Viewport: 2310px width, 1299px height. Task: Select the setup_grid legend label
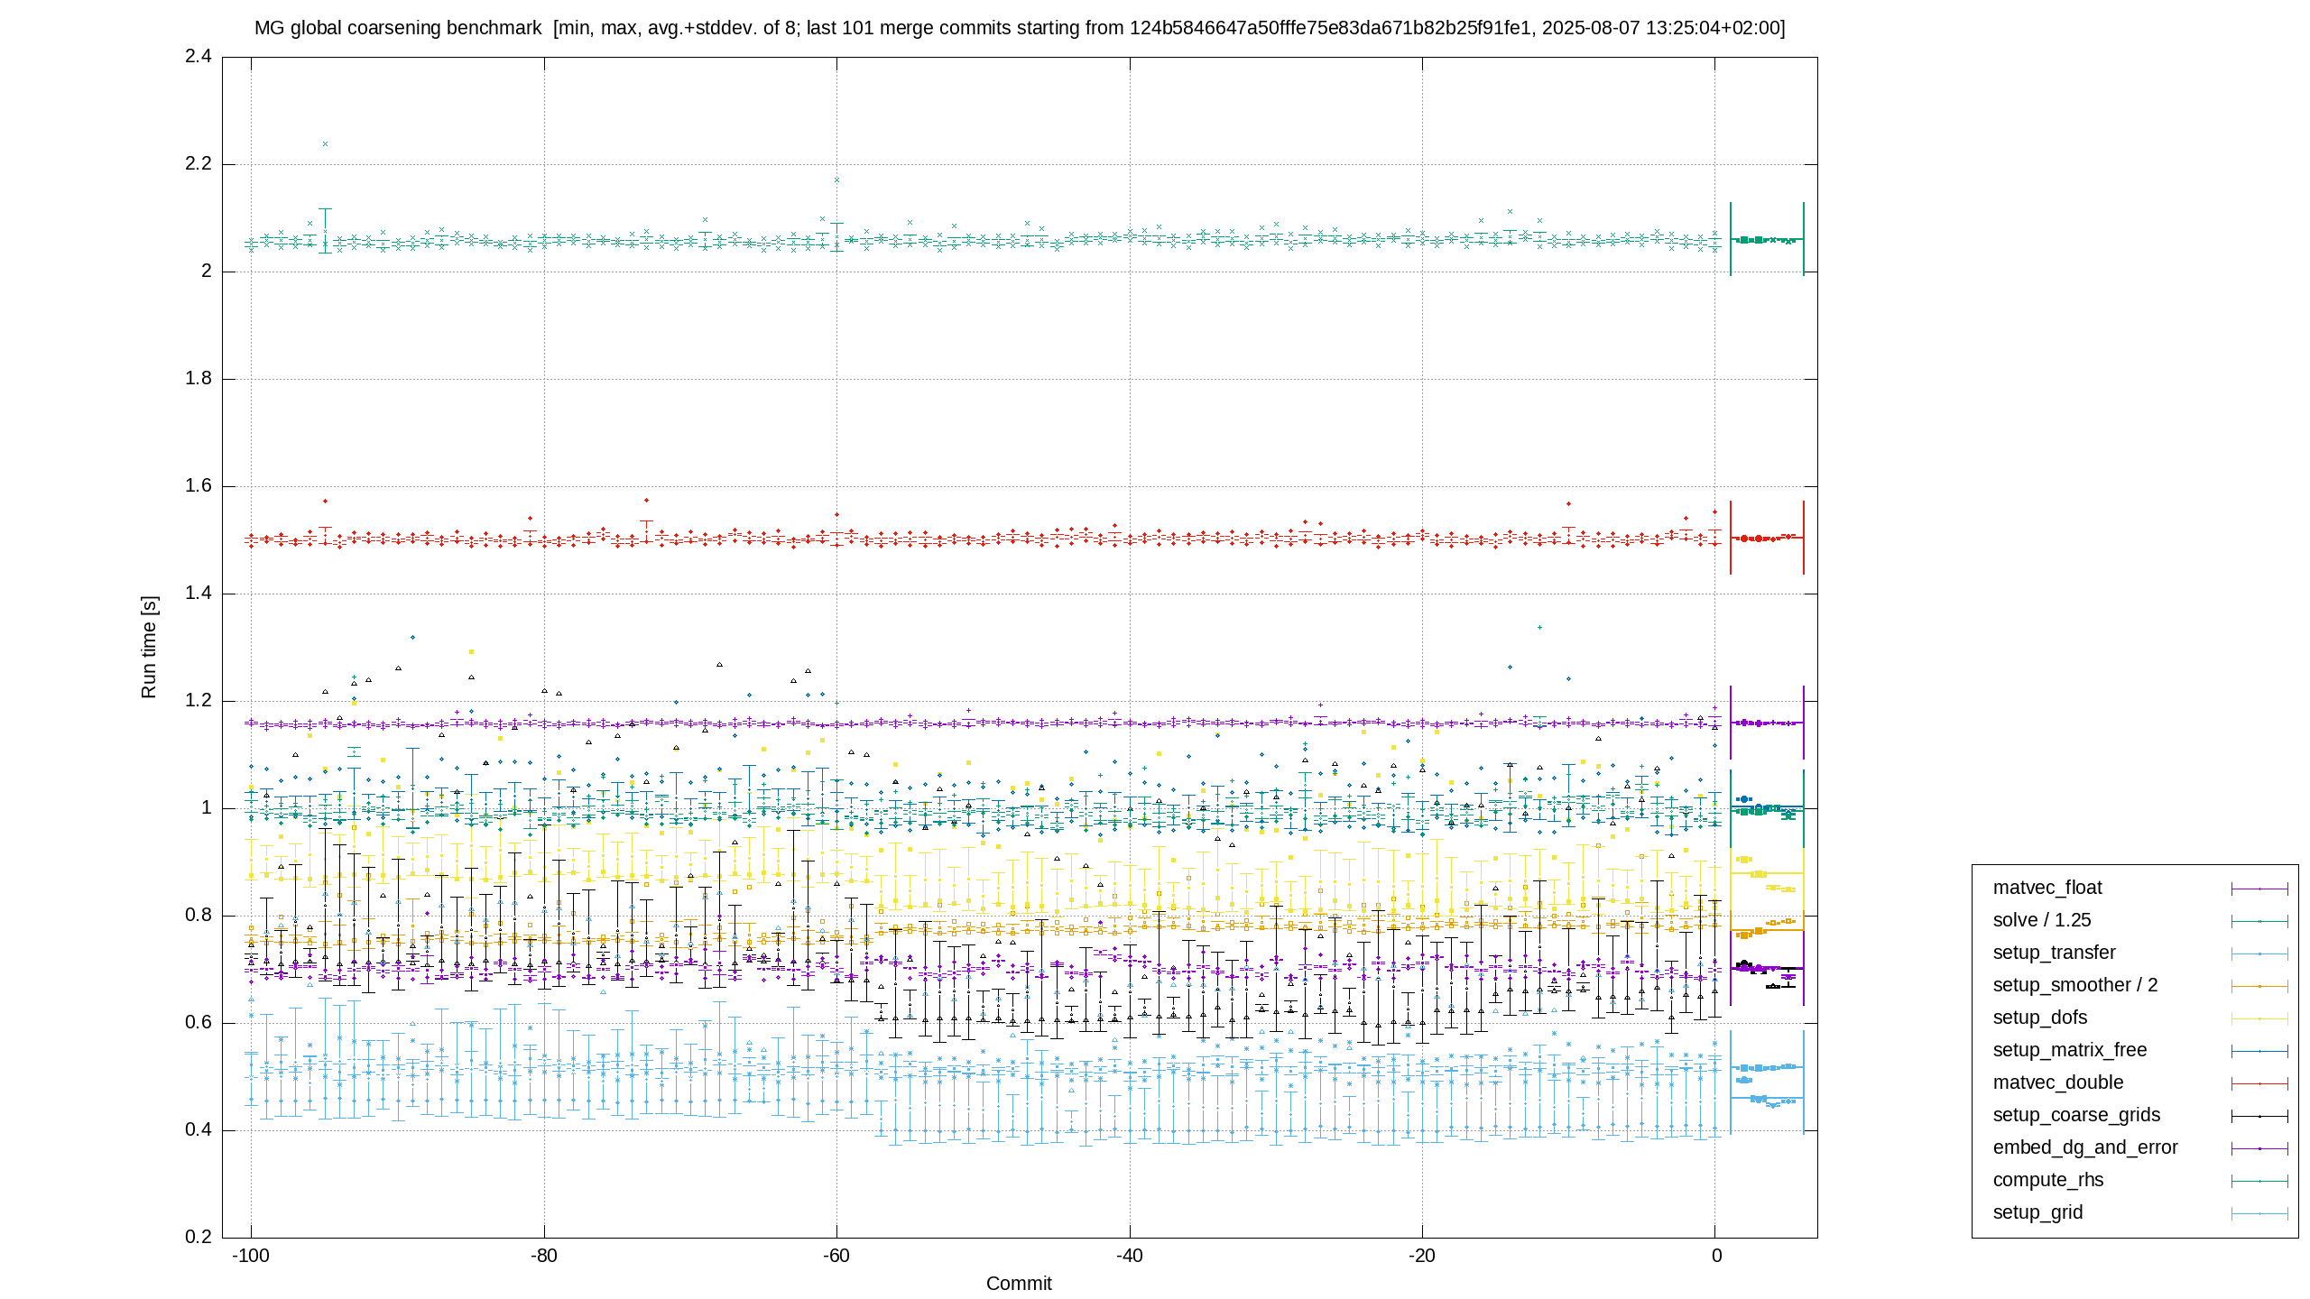pyautogui.click(x=2037, y=1212)
